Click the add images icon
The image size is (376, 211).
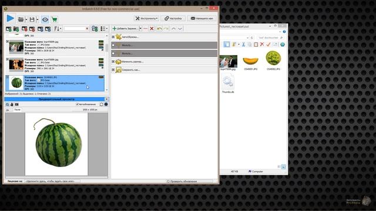coord(8,29)
